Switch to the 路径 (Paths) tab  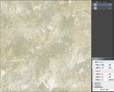pyautogui.click(x=100, y=2)
